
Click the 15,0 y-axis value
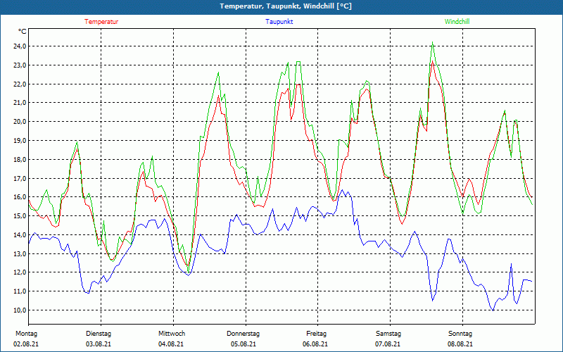coord(20,216)
